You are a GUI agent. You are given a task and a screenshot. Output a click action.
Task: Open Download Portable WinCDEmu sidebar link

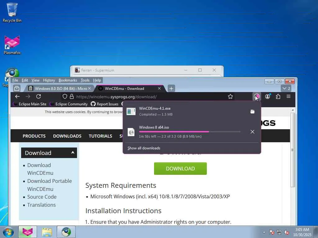click(x=49, y=185)
